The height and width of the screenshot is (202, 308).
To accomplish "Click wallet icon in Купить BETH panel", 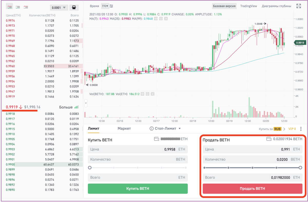I will (x=156, y=139).
